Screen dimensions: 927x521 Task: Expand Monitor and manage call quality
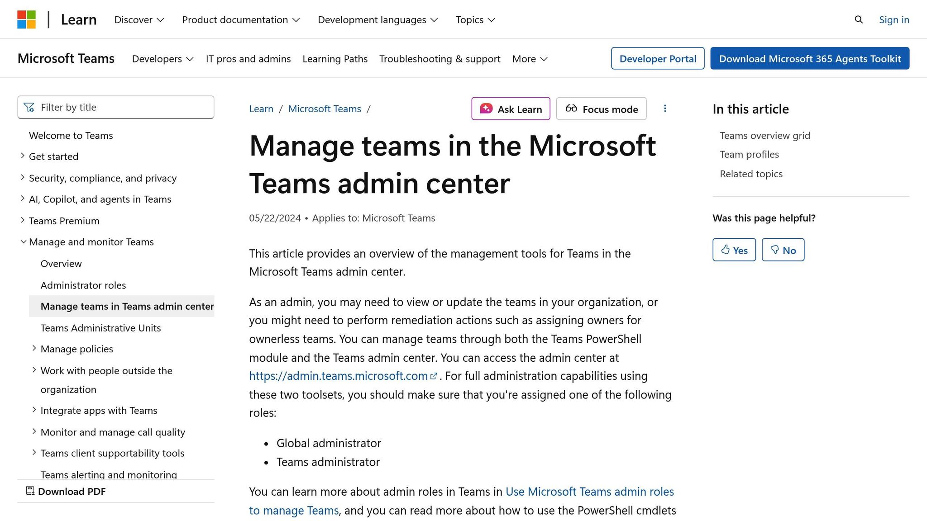click(34, 431)
